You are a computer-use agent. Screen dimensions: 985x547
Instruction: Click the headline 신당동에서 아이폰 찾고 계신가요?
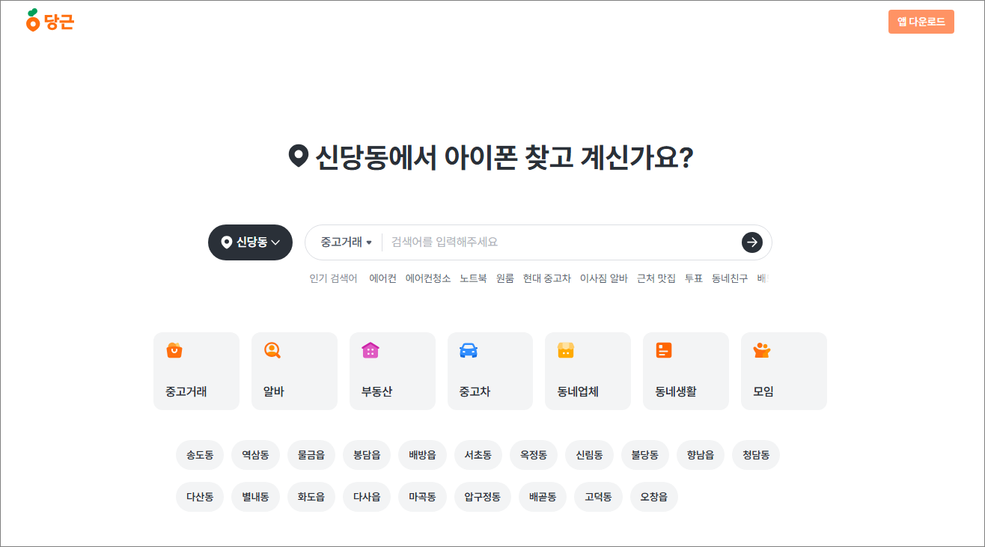pos(491,157)
